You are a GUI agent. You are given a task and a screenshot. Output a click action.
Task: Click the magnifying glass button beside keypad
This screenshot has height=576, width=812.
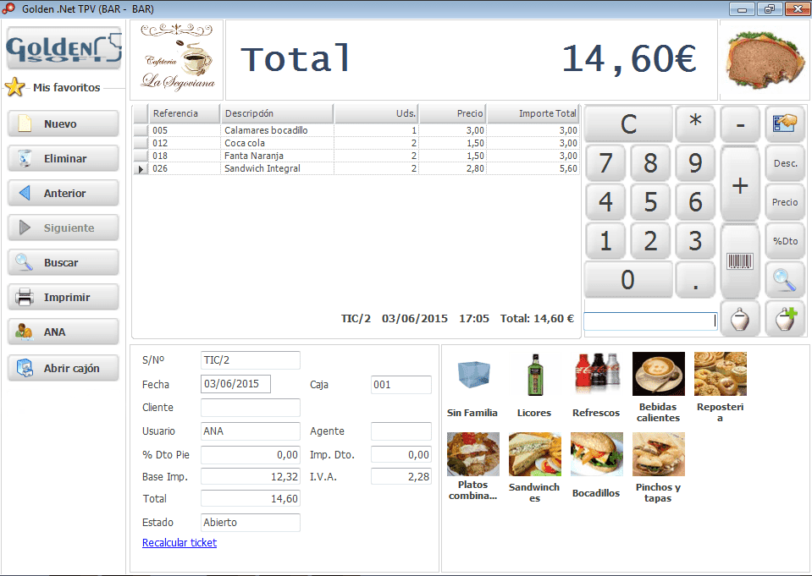(x=784, y=279)
